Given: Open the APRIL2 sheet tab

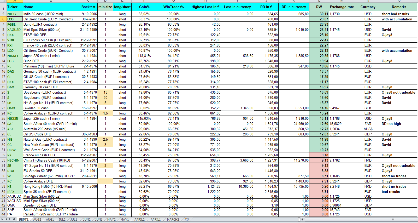Looking at the screenshot, I should click(139, 220).
